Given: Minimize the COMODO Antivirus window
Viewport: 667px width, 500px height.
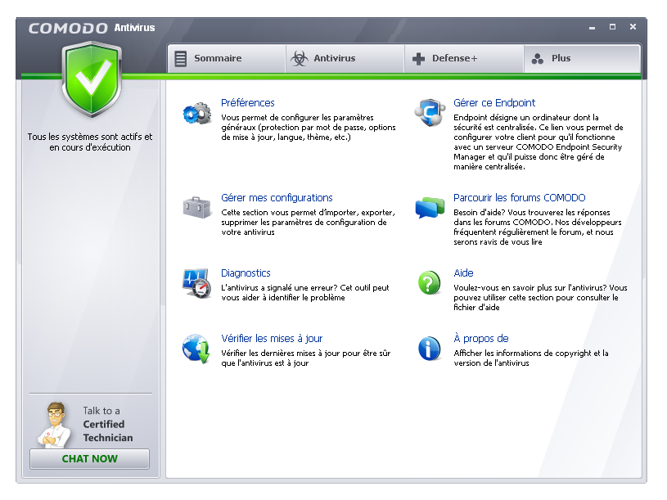Looking at the screenshot, I should pyautogui.click(x=592, y=28).
